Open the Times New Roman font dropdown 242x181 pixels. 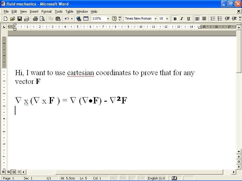[x=155, y=19]
